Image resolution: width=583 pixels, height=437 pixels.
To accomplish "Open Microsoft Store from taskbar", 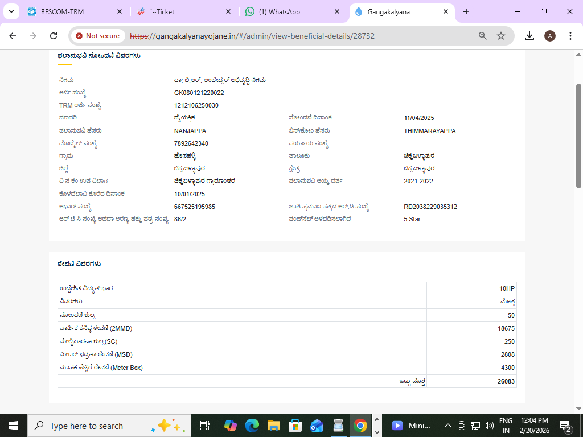I will coord(295,426).
